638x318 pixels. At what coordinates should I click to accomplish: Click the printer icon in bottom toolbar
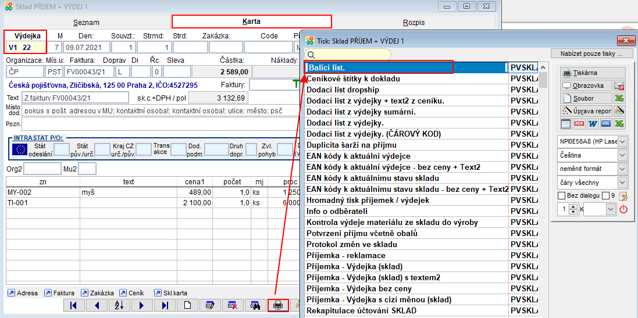279,306
